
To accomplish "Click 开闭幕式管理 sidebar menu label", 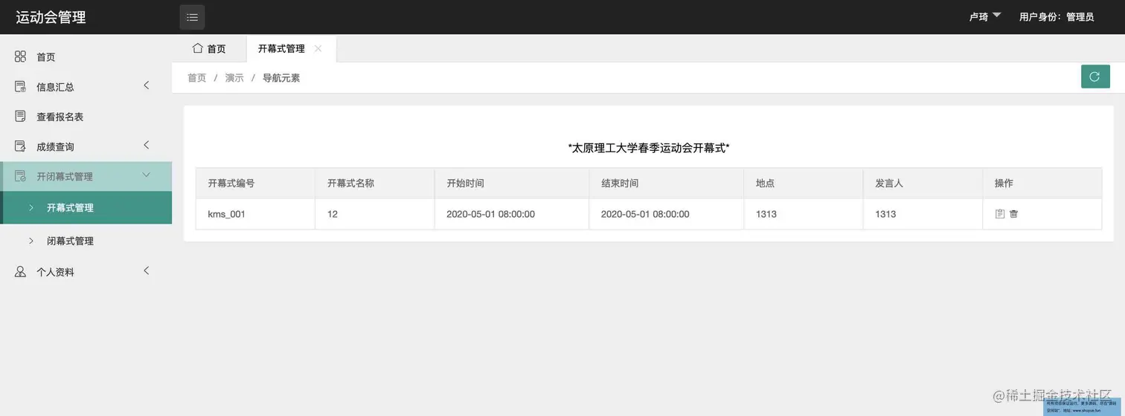I will (65, 176).
